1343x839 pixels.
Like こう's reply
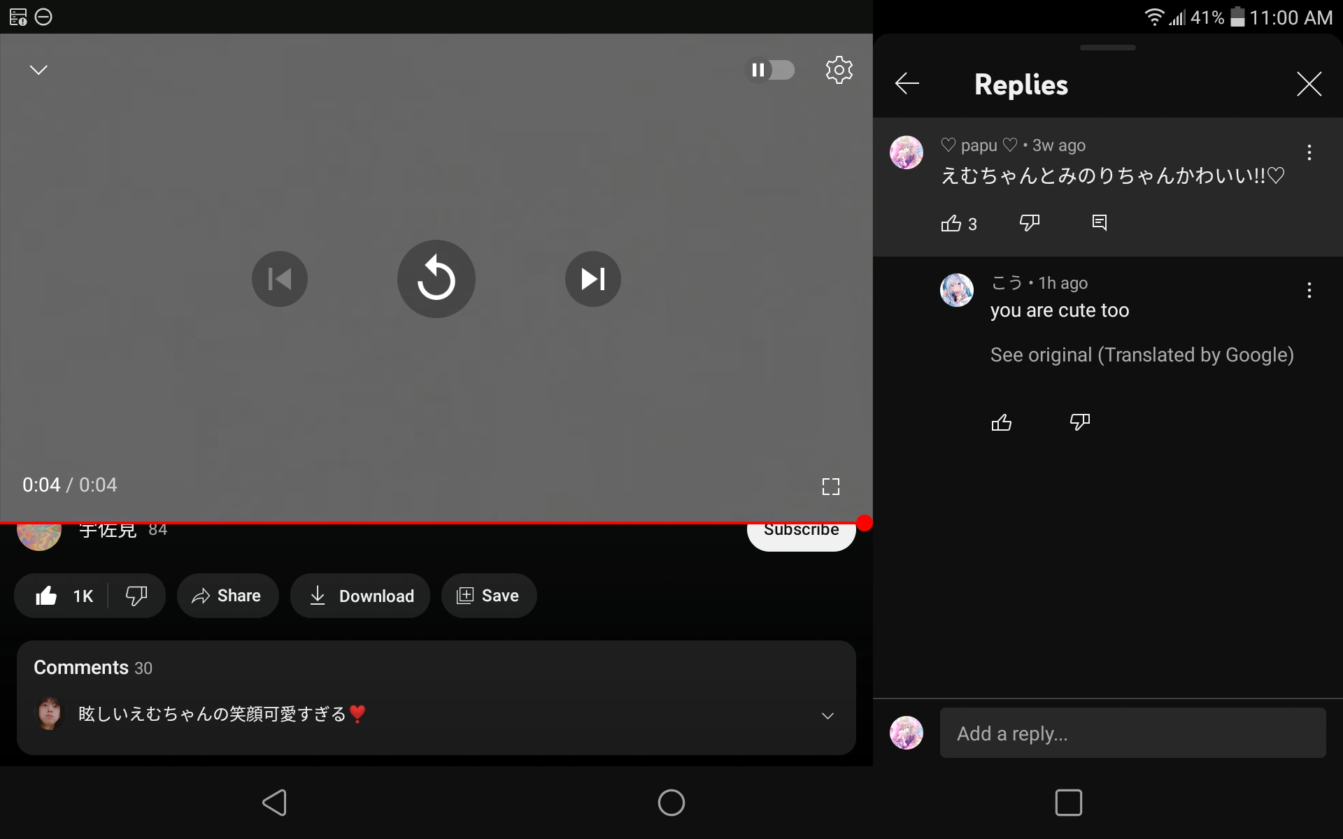tap(1002, 422)
